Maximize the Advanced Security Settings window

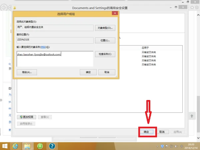[176, 7]
